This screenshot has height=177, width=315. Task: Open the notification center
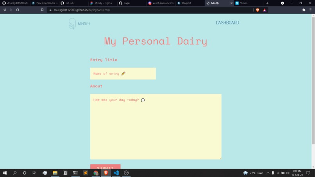(308, 173)
